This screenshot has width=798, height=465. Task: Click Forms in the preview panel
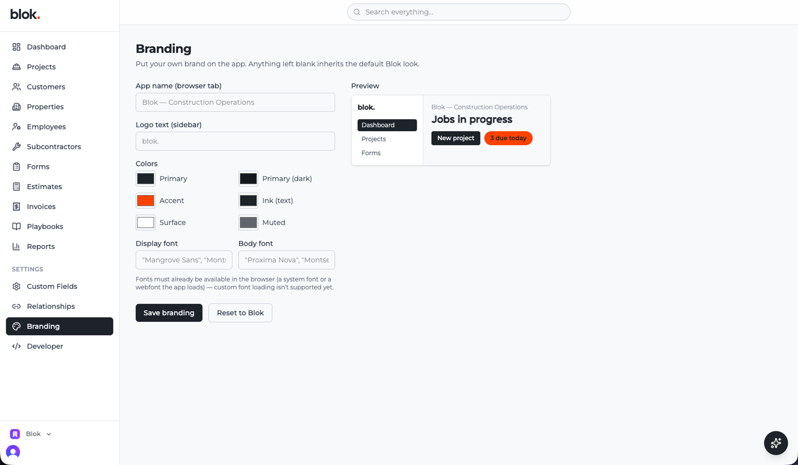[x=387, y=153]
